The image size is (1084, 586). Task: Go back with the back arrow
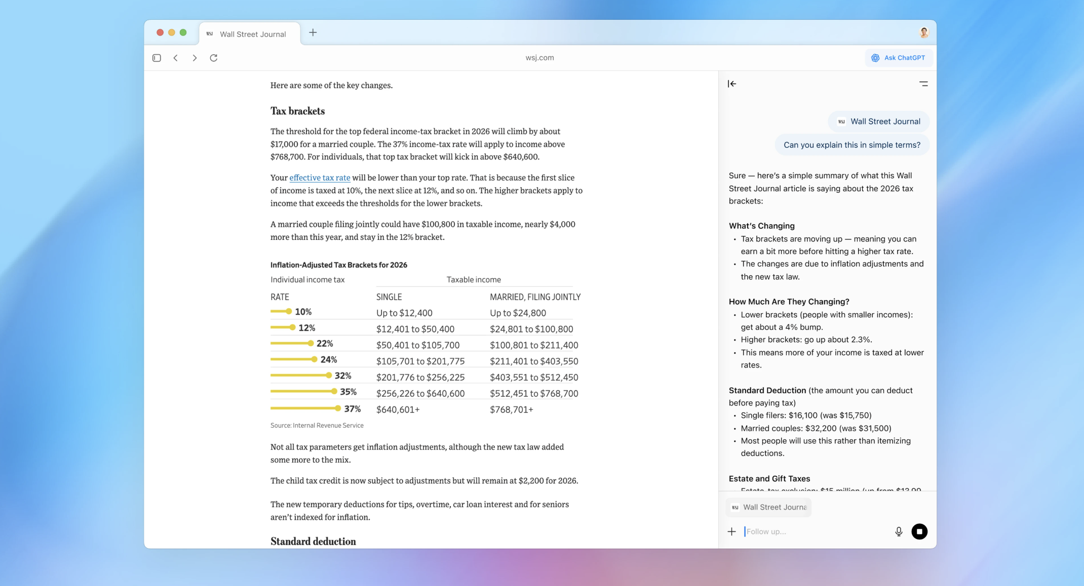point(176,58)
